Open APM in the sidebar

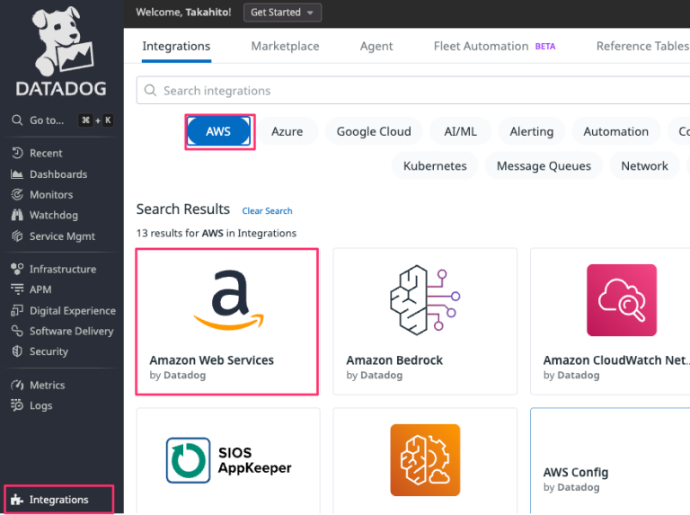pyautogui.click(x=40, y=289)
